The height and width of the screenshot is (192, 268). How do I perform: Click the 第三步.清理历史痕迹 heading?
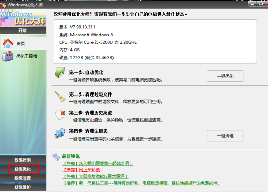90,113
